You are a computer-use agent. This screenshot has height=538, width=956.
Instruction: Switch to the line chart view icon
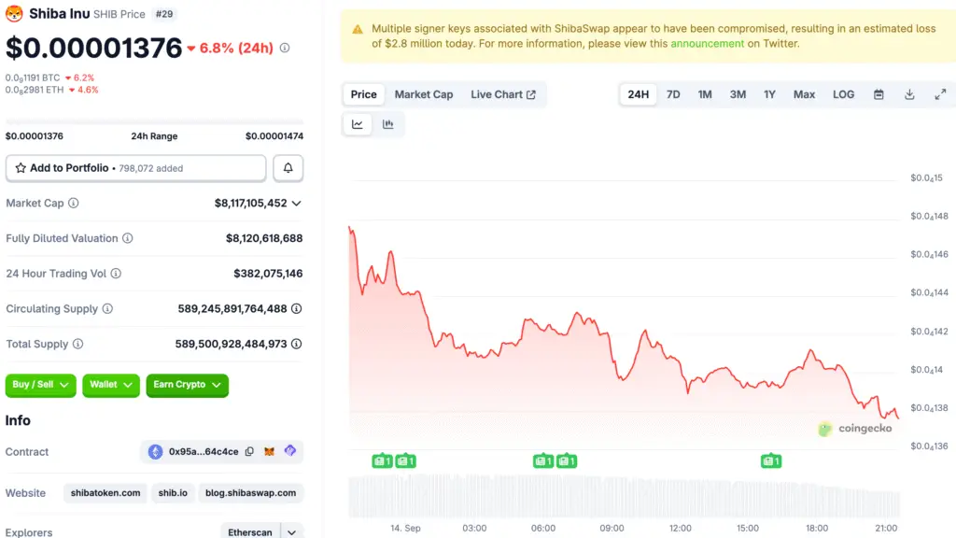[358, 124]
